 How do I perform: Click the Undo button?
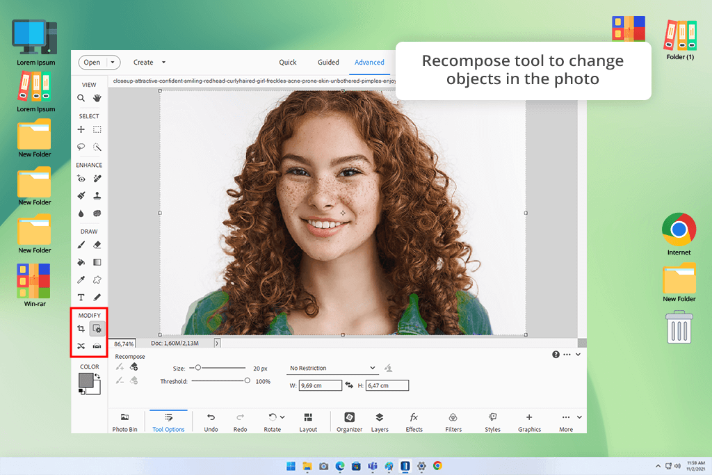211,421
